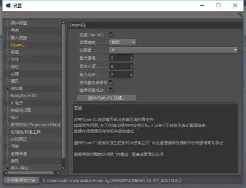
Task: Click inside the 最大阴影 value field
Action: tap(119, 74)
